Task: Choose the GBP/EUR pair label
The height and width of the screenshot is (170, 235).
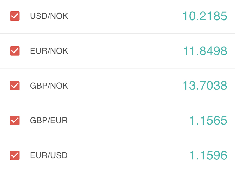Action: tap(49, 121)
